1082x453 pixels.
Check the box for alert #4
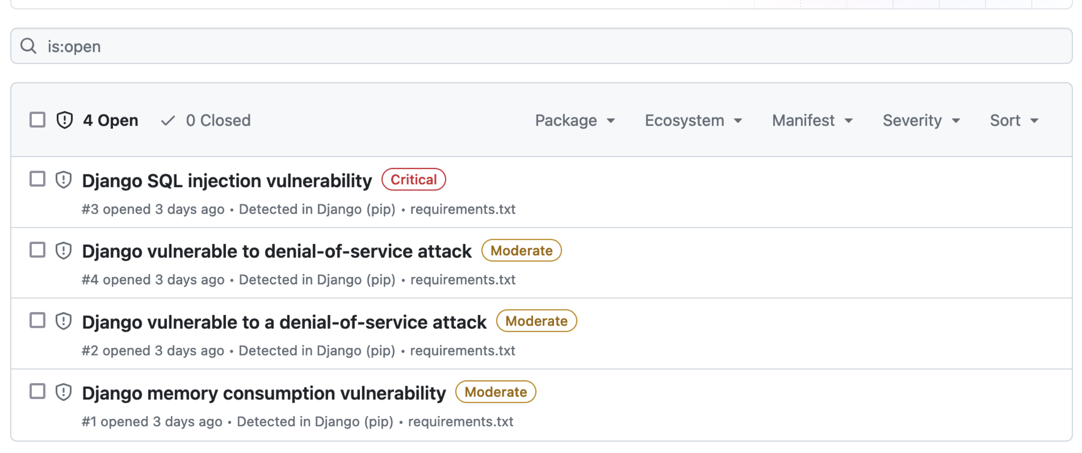tap(37, 250)
